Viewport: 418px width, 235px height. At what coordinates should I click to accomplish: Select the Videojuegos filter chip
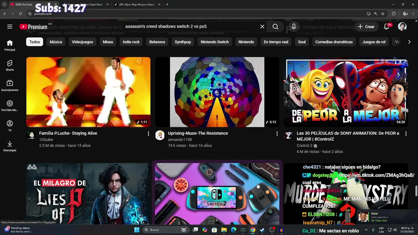(82, 42)
